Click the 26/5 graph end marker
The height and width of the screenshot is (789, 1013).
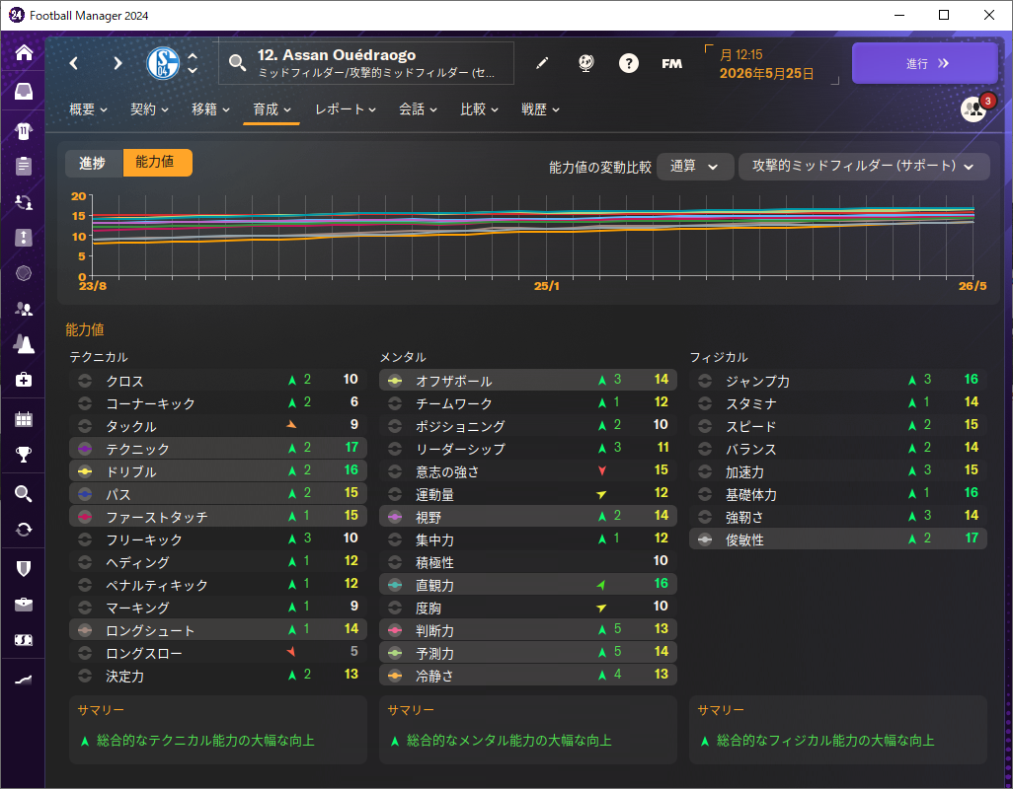point(973,286)
